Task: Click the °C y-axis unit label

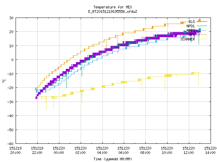Action: 4,81
